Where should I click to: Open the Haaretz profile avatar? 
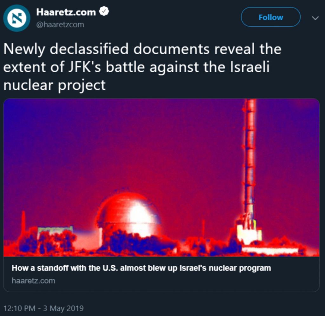[x=17, y=18]
